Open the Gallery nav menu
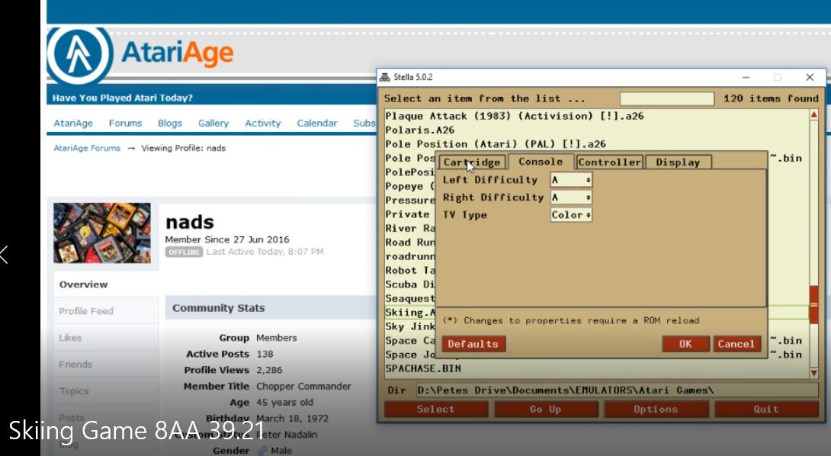 tap(213, 123)
